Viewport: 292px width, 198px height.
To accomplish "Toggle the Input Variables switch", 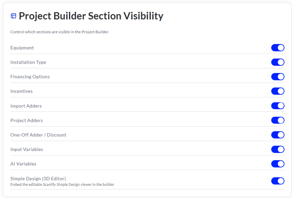I will (x=278, y=149).
